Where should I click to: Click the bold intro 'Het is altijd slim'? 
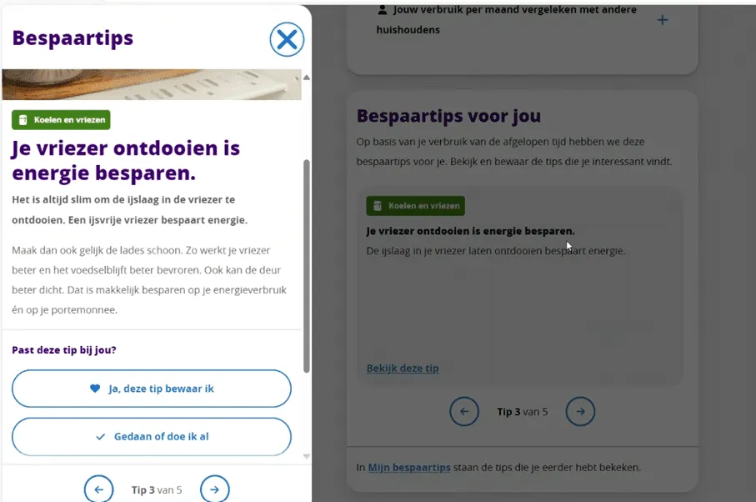(x=130, y=210)
